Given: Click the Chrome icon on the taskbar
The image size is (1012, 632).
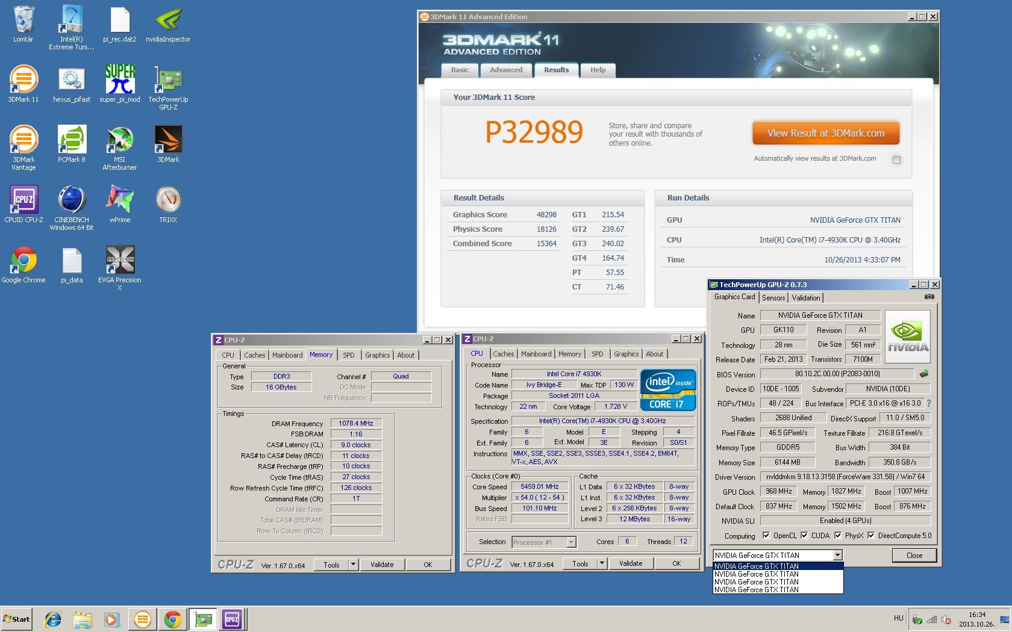Looking at the screenshot, I should (173, 619).
